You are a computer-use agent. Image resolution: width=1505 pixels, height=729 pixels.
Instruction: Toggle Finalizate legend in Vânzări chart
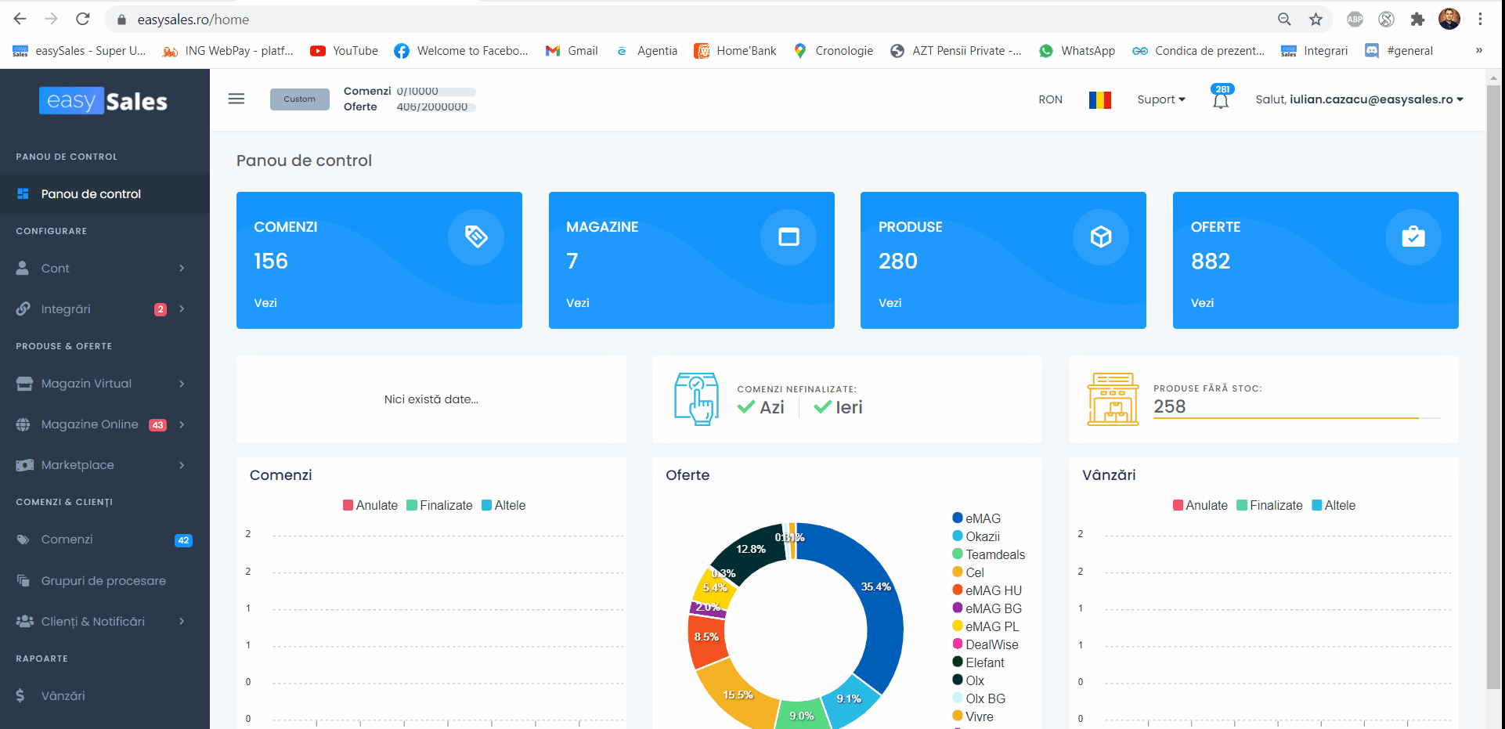pos(1269,506)
